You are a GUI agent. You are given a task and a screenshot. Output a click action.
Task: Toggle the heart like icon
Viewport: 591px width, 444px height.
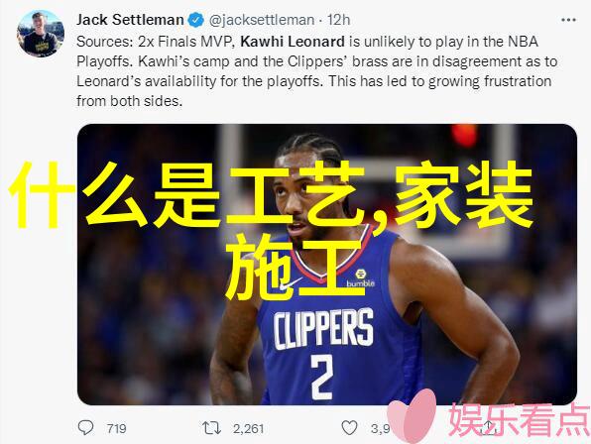click(349, 428)
